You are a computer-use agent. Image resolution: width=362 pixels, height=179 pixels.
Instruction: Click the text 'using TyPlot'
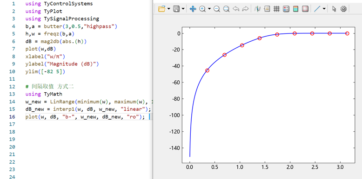click(44, 11)
